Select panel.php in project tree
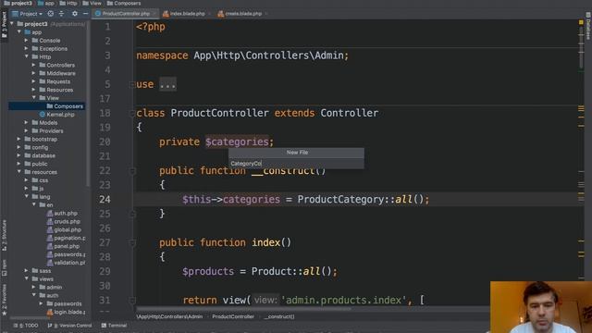Screen dimensions: 592x333 coord(63,246)
